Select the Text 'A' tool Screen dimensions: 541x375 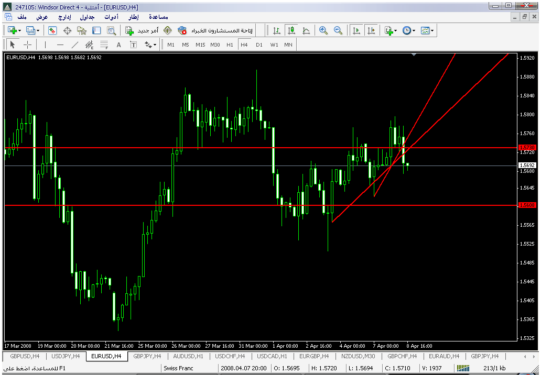pos(118,45)
